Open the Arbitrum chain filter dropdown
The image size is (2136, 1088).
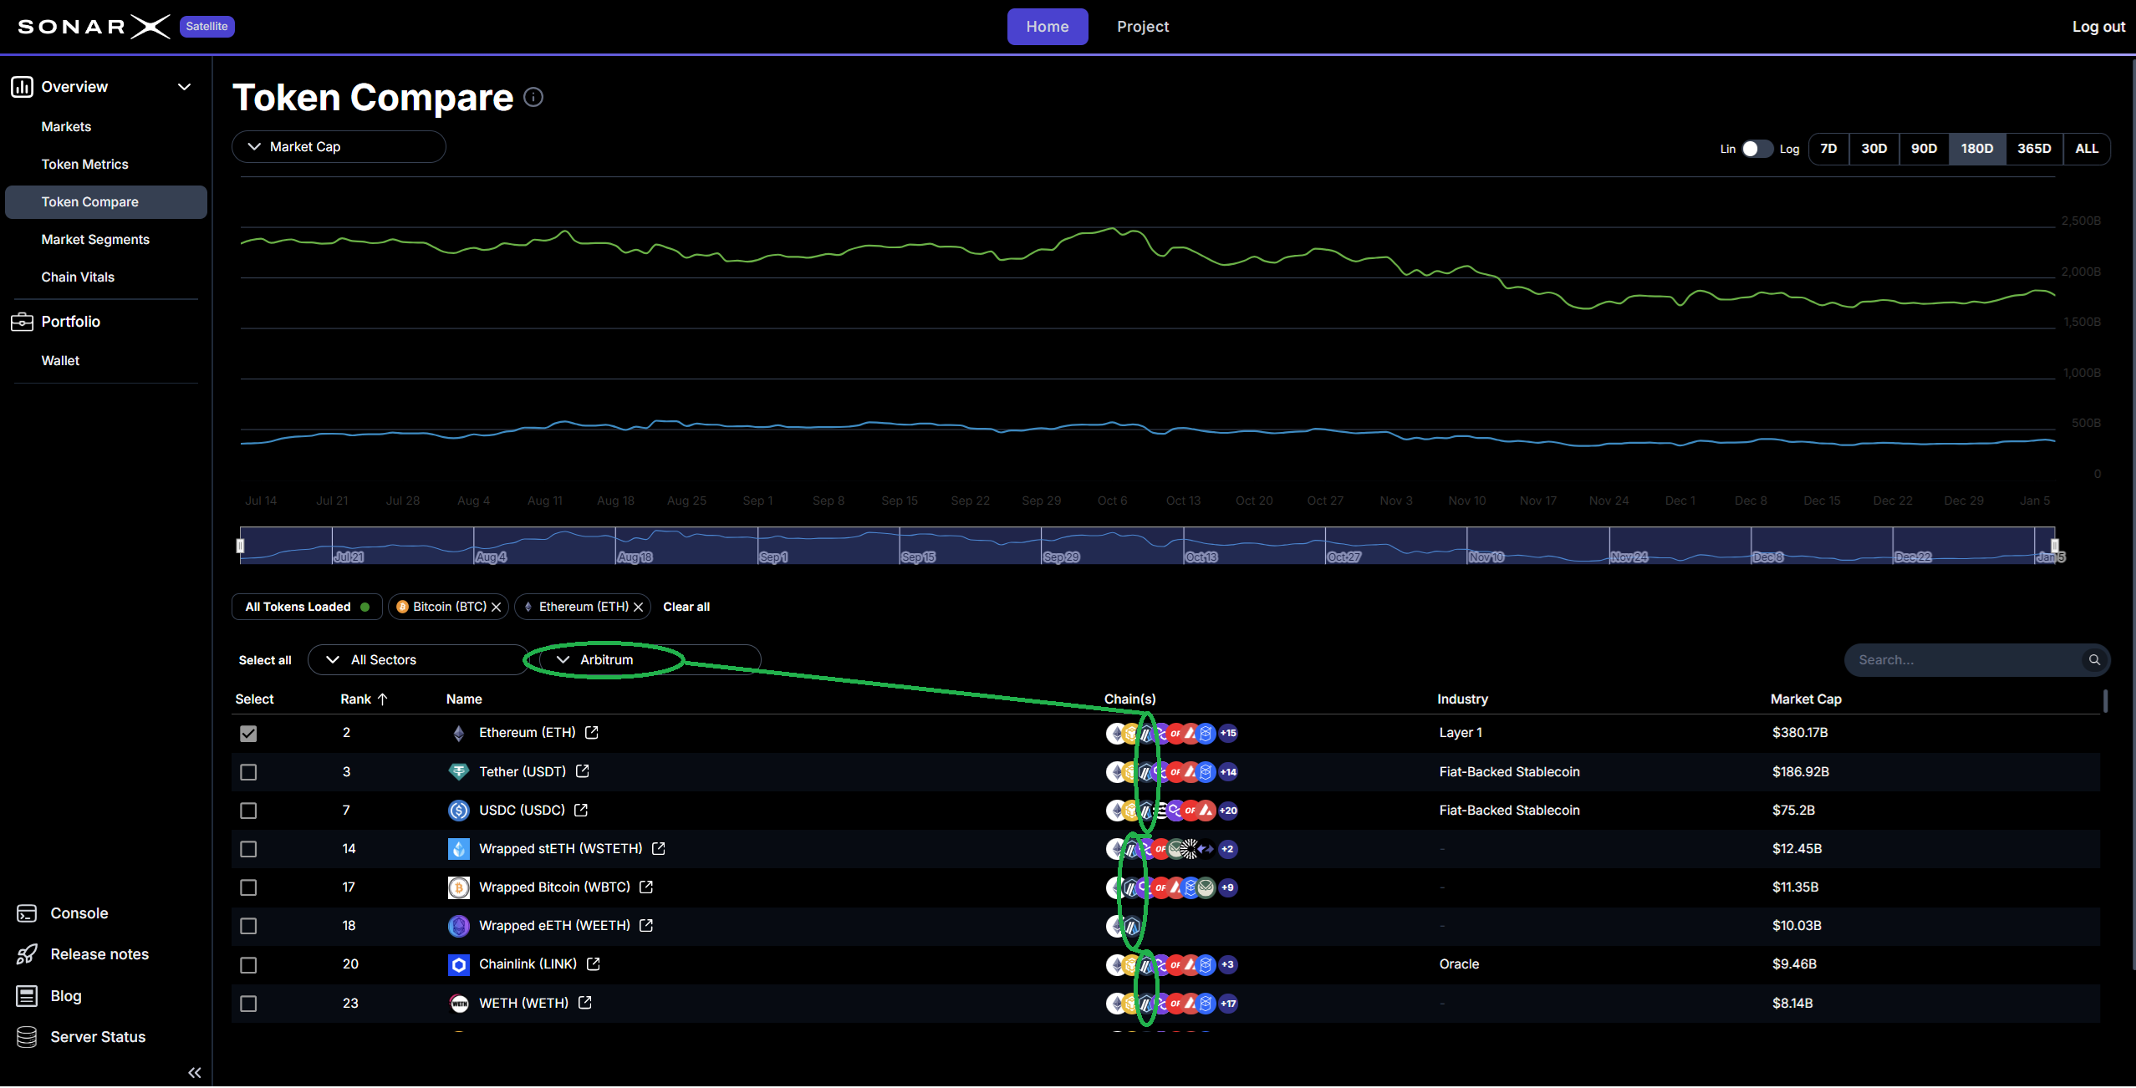pyautogui.click(x=604, y=659)
